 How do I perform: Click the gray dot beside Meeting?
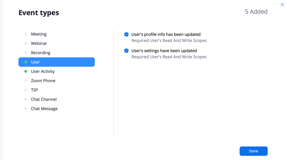(26, 34)
